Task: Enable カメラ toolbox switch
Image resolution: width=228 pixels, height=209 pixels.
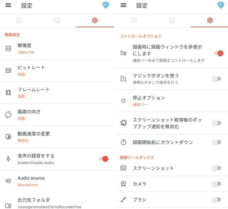Action: 217,184
